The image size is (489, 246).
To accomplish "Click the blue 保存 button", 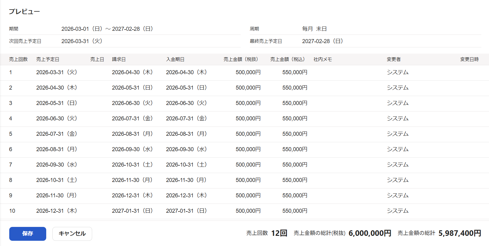I will pos(28,234).
